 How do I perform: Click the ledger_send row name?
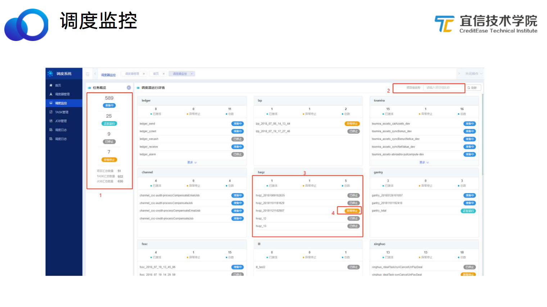[147, 124]
